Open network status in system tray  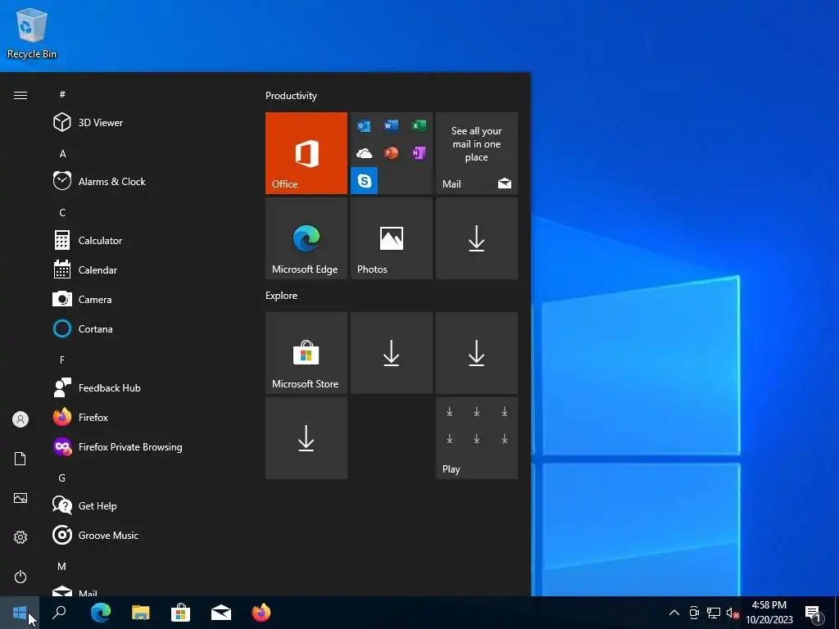click(714, 613)
